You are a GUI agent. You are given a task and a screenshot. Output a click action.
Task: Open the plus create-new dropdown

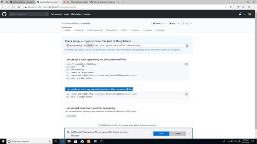(x=245, y=14)
